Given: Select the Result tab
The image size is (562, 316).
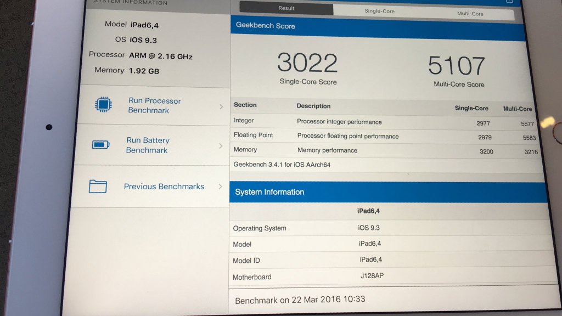Looking at the screenshot, I should point(286,9).
